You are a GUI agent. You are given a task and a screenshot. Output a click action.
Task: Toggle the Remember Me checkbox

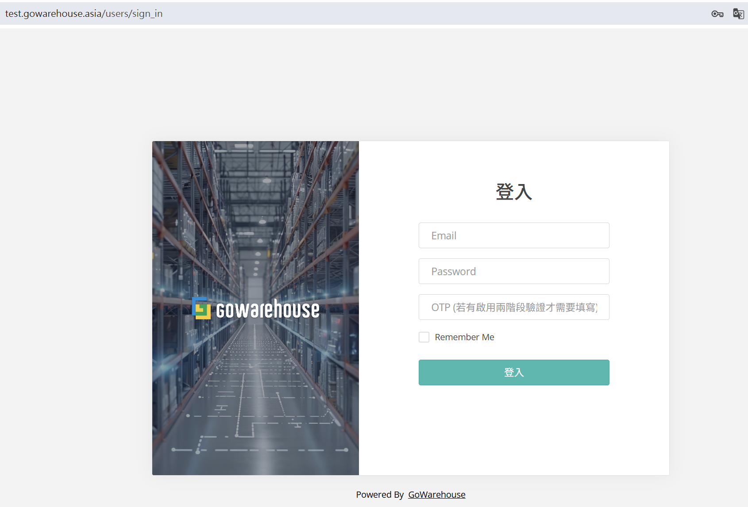(424, 337)
